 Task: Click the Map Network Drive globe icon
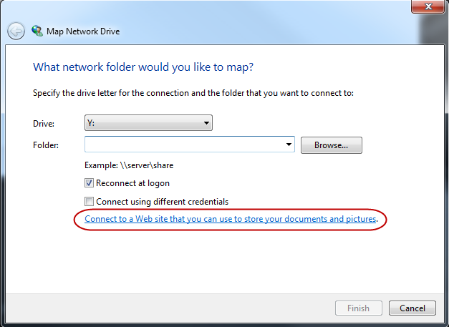click(37, 31)
